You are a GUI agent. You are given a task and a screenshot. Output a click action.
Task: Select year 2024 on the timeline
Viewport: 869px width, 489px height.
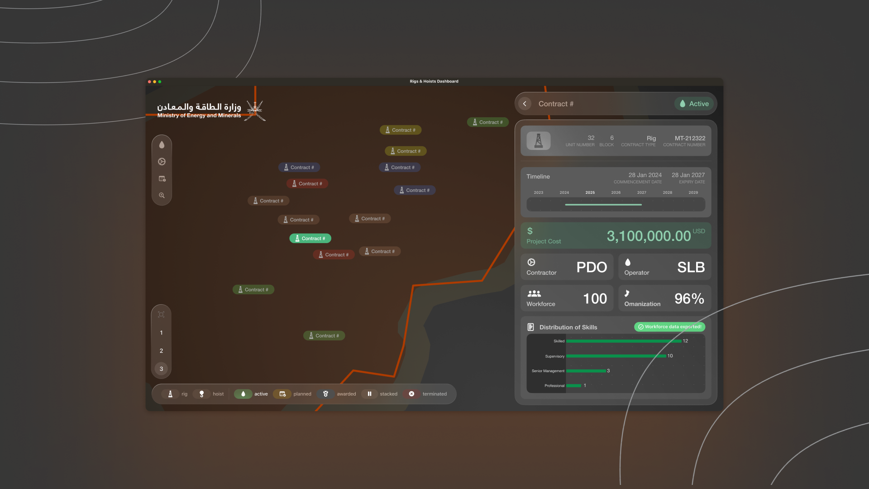pos(564,192)
